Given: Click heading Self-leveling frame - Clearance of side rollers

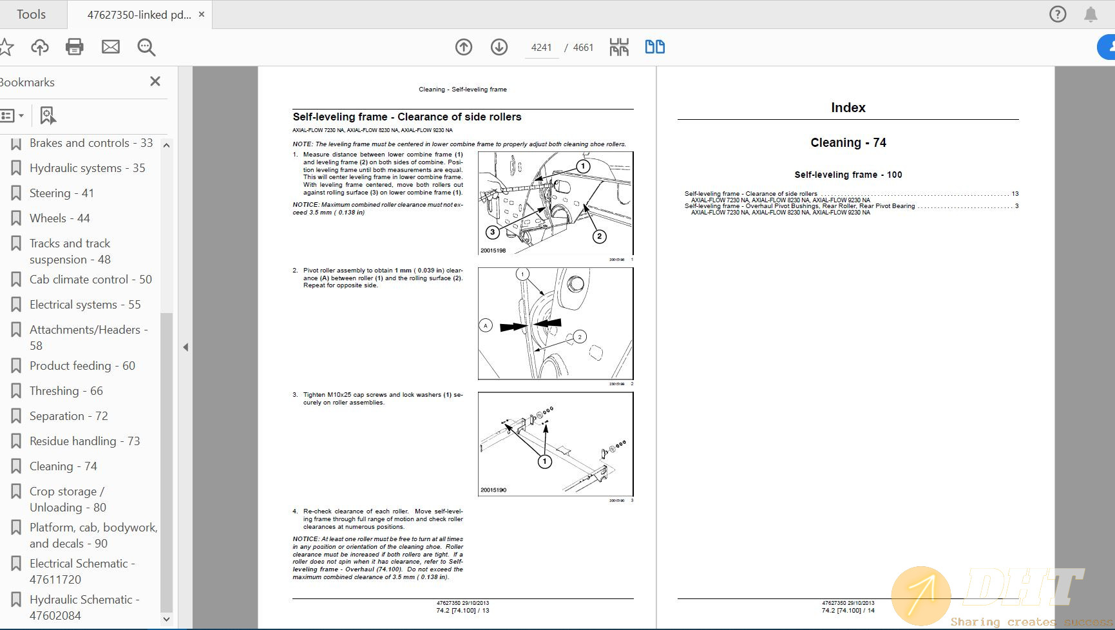Looking at the screenshot, I should tap(407, 117).
